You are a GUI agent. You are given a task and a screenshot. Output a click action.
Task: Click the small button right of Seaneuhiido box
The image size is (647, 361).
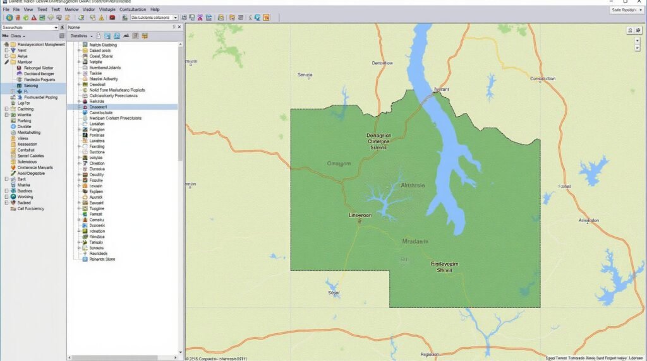pos(63,28)
